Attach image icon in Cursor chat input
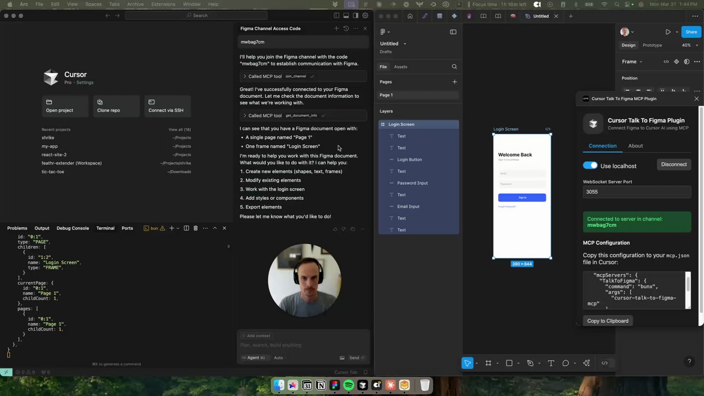This screenshot has width=704, height=396. [x=342, y=358]
